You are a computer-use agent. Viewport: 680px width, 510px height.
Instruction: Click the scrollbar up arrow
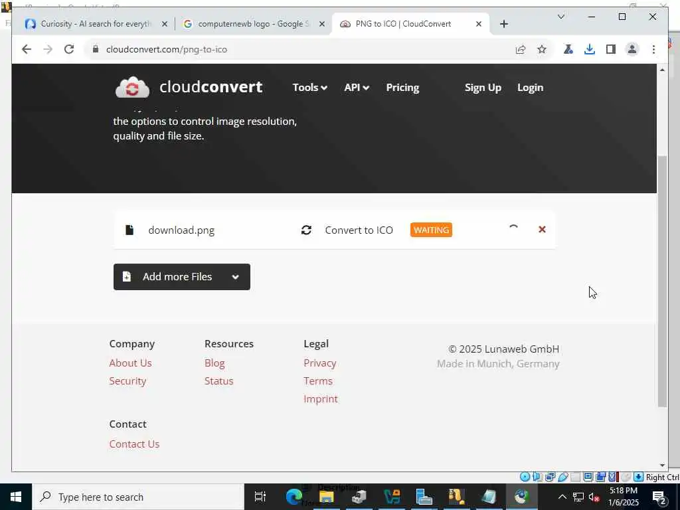(662, 70)
